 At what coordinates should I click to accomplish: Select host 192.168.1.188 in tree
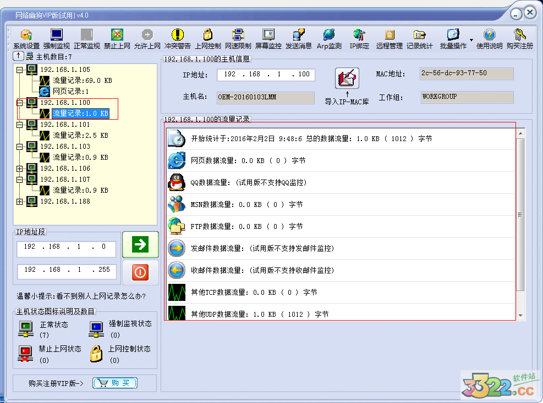(x=65, y=201)
